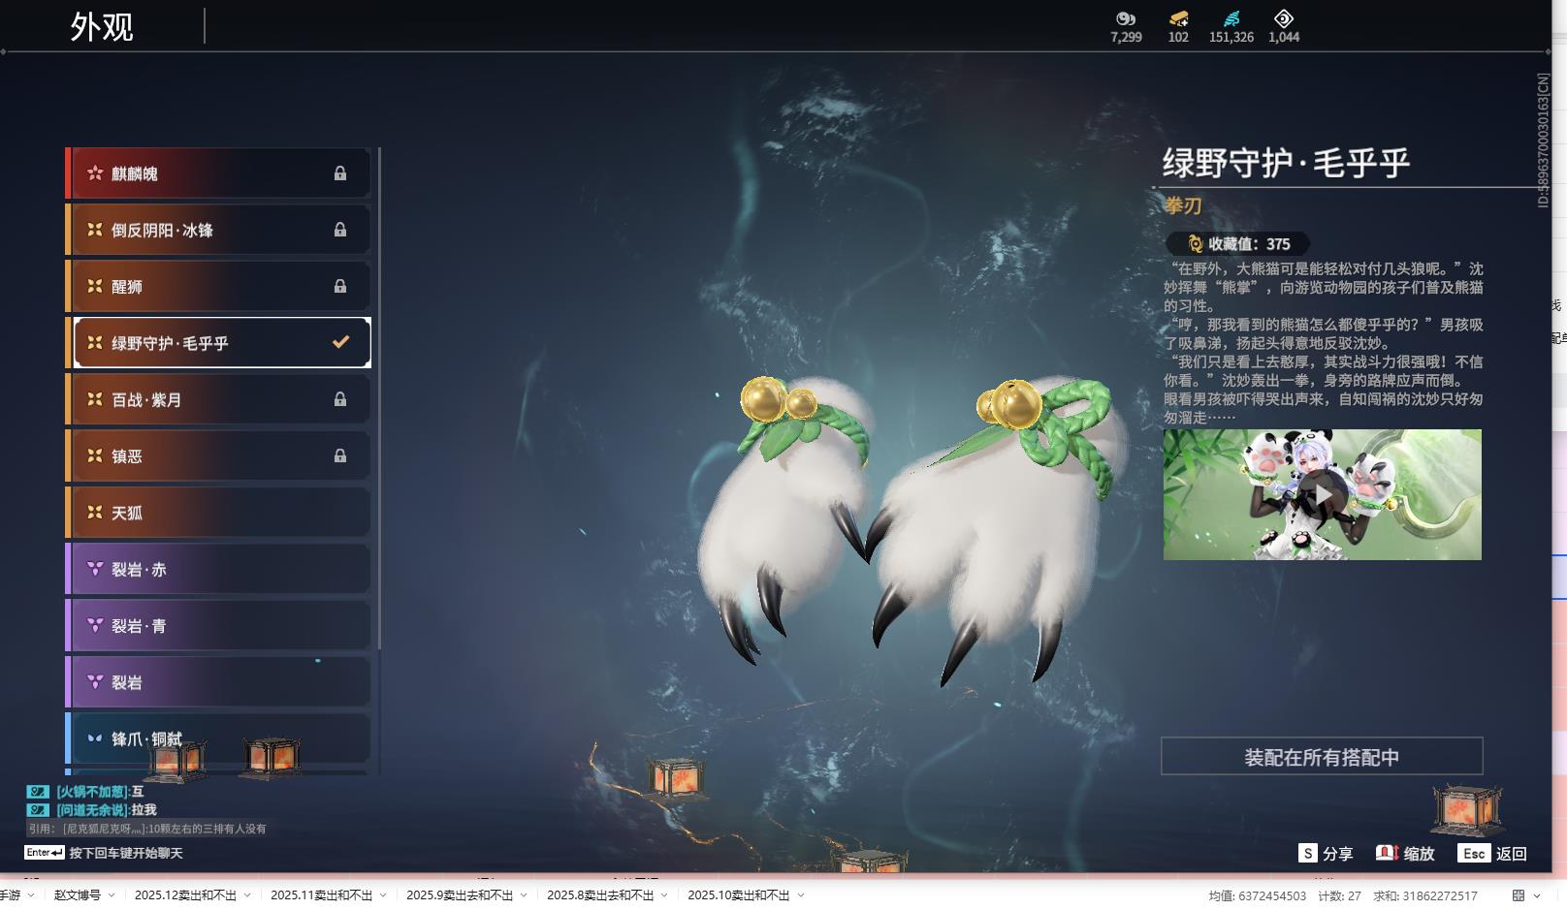This screenshot has height=910, width=1567.
Task: Select the 倒反阴阳·冰锋 skin
Action: click(x=218, y=230)
